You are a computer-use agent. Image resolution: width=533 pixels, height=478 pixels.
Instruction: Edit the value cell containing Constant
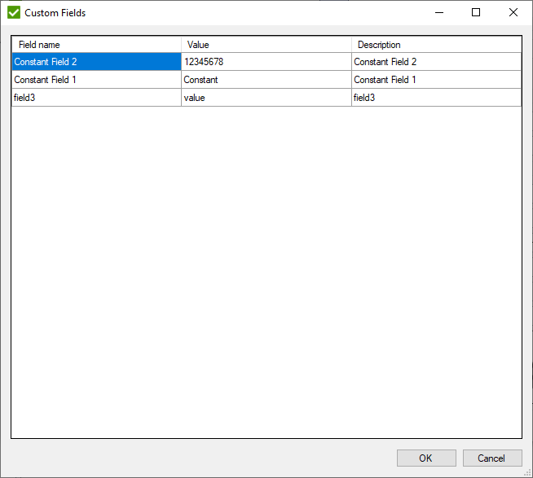(x=266, y=80)
